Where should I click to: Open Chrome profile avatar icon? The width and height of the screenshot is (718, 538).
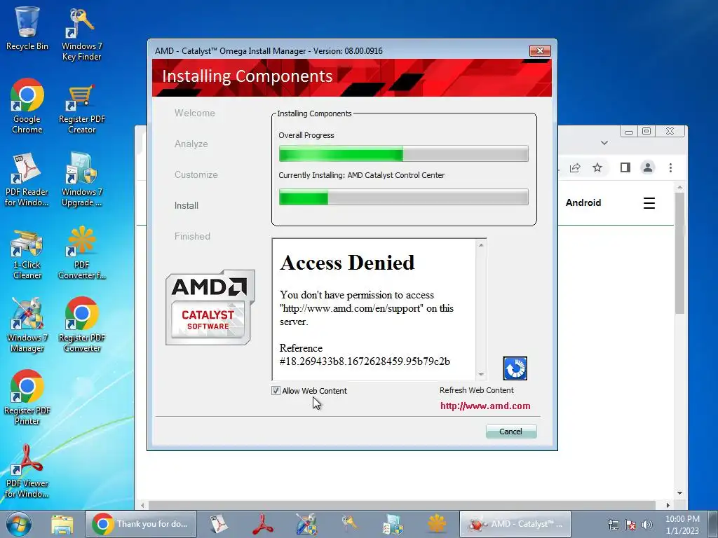click(x=647, y=167)
